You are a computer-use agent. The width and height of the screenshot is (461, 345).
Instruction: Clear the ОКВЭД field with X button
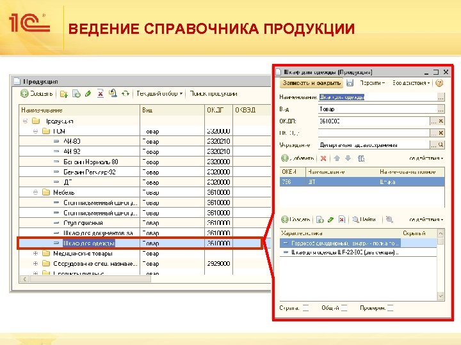[x=441, y=133]
